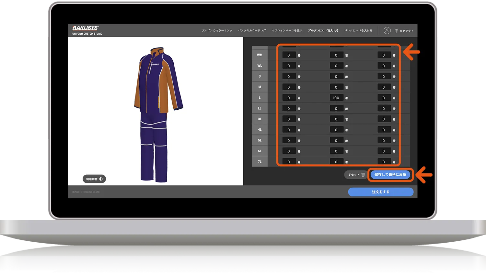Select the last quantity field in 5L row
Viewport: 486px width, 275px height.
click(x=384, y=140)
